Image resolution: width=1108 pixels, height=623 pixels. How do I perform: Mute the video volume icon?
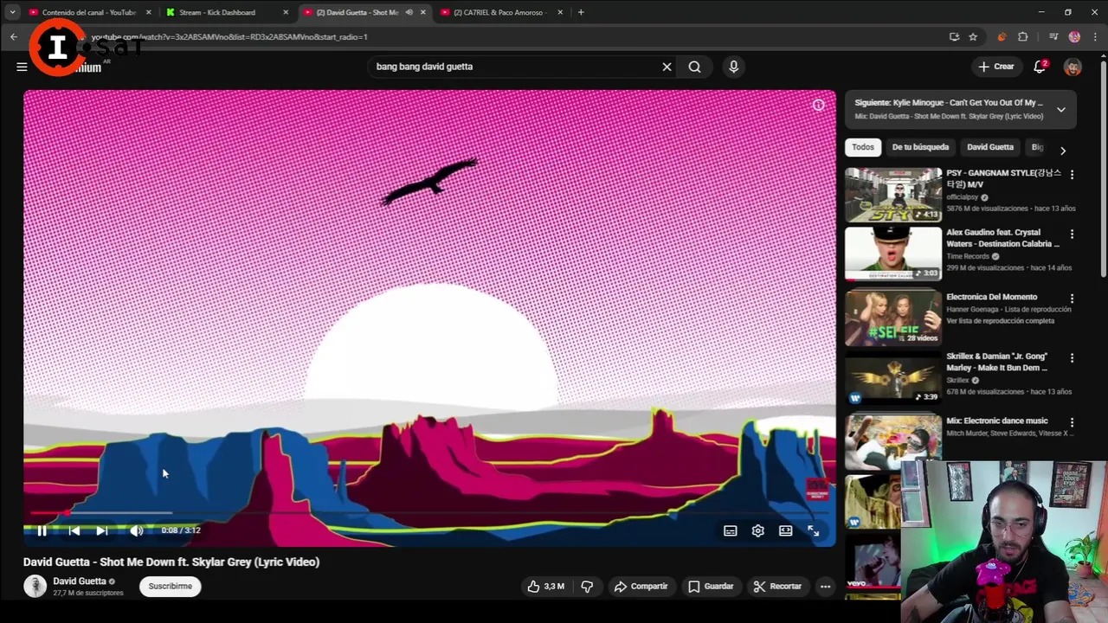136,530
